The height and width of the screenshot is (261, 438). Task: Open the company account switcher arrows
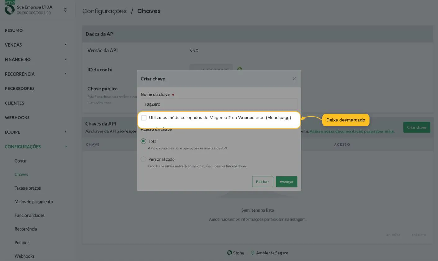coord(65,10)
